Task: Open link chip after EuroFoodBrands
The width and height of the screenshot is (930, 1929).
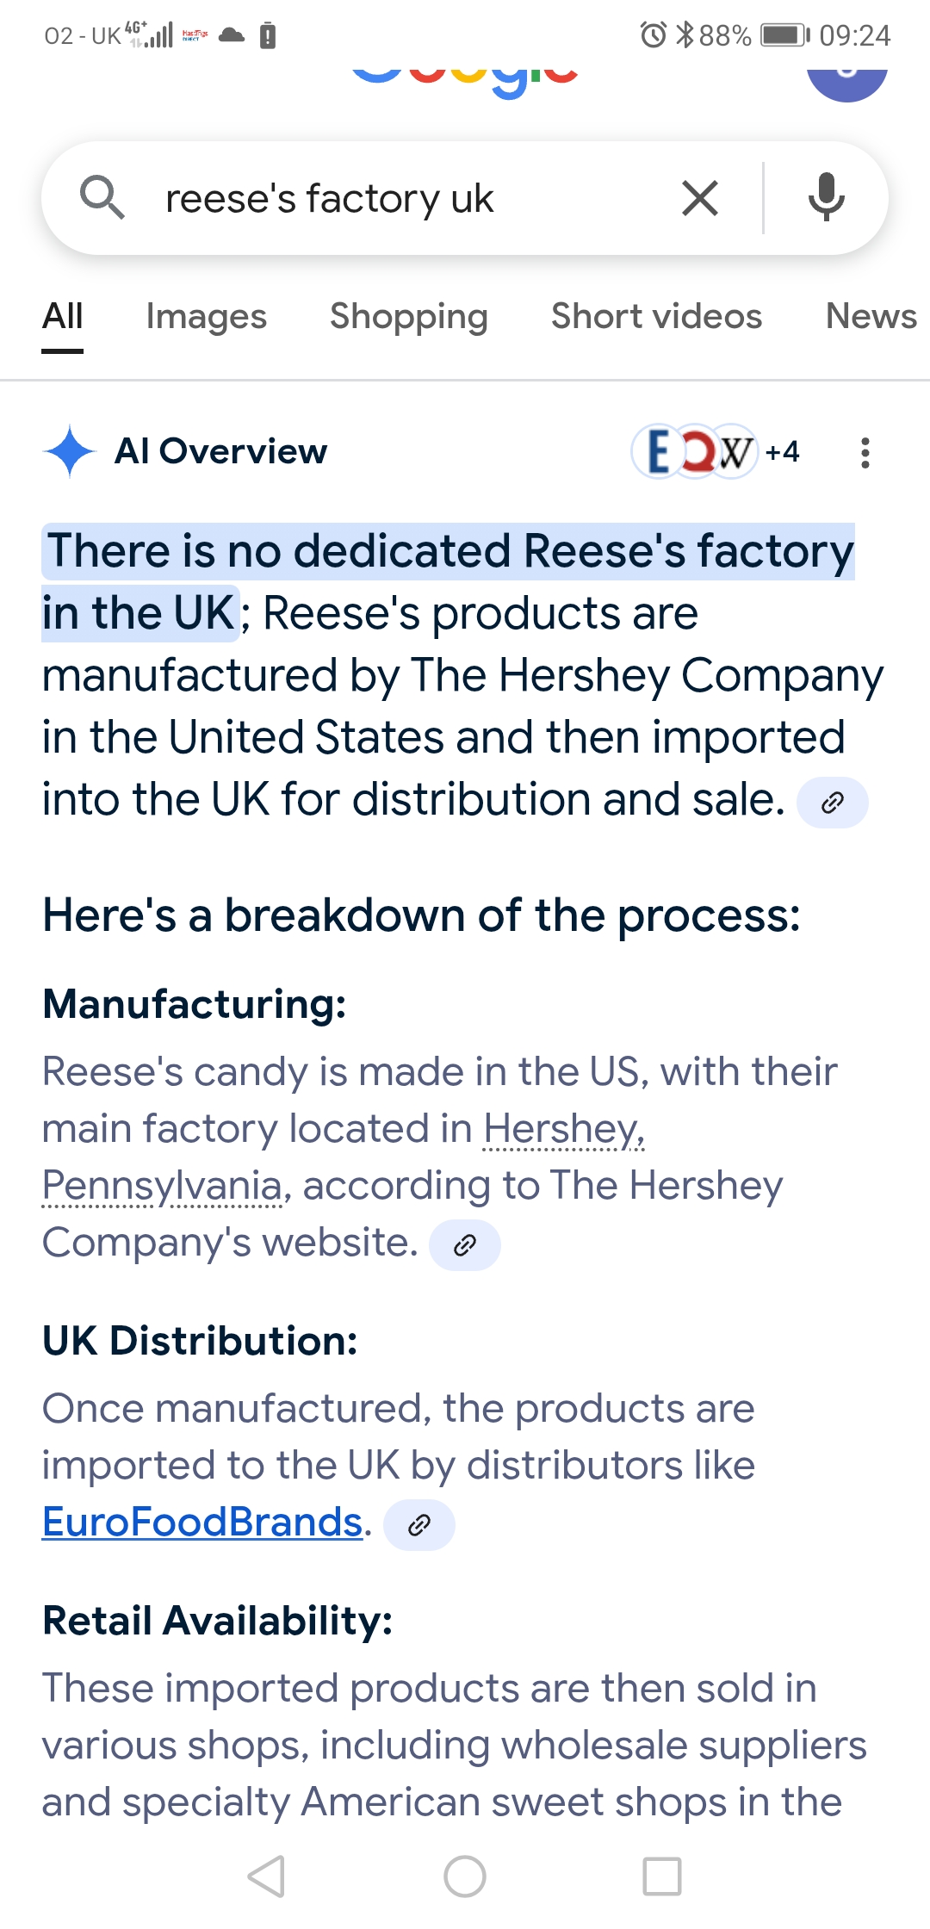Action: click(419, 1525)
